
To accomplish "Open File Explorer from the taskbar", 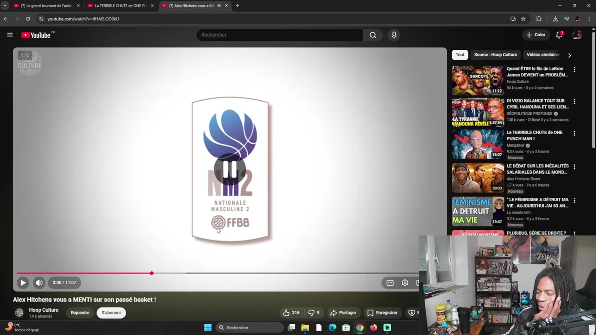I will 305,328.
